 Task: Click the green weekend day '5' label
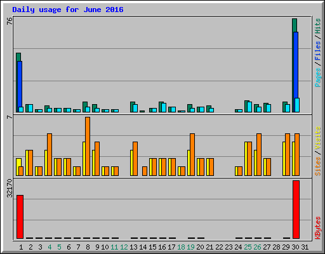click(x=59, y=247)
